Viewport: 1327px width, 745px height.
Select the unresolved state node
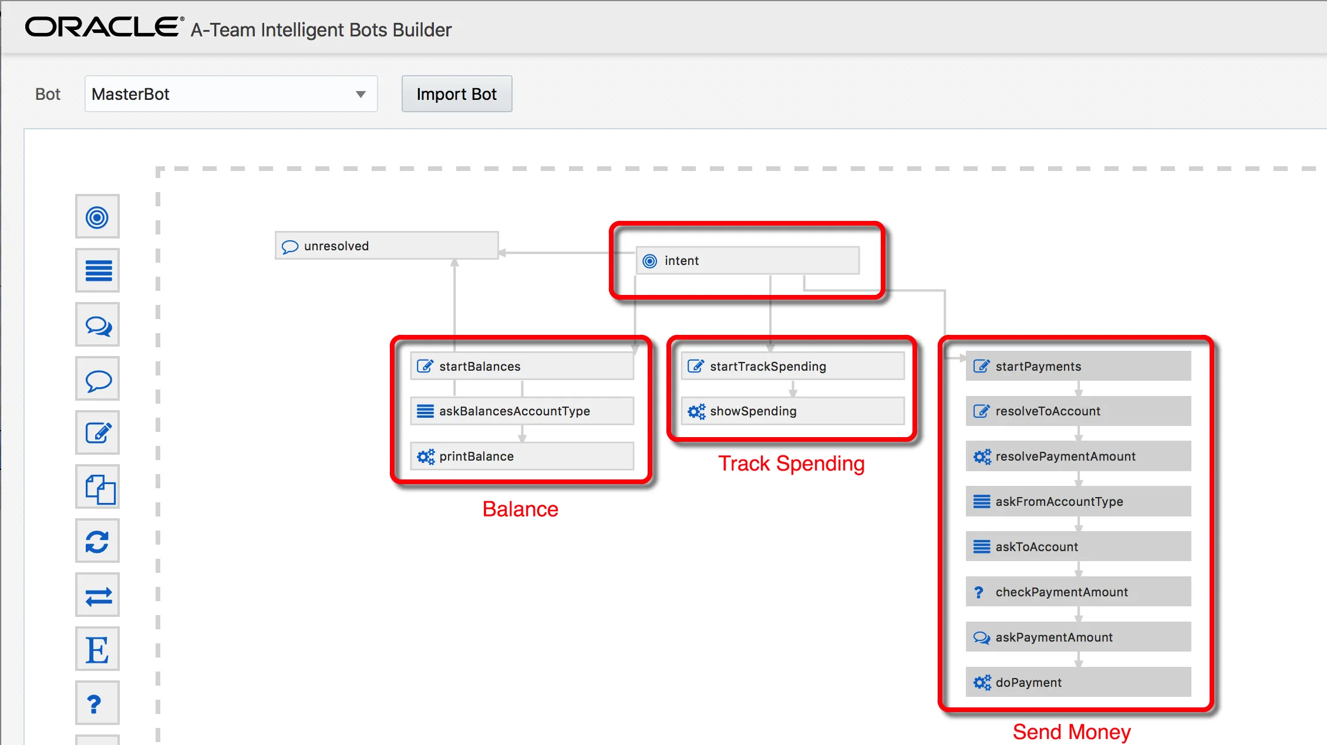tap(386, 246)
